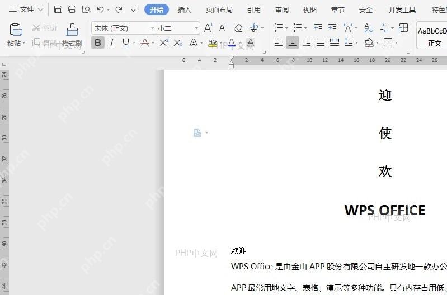This screenshot has width=447, height=295.
Task: Toggle align right paragraph
Action: pos(307,42)
